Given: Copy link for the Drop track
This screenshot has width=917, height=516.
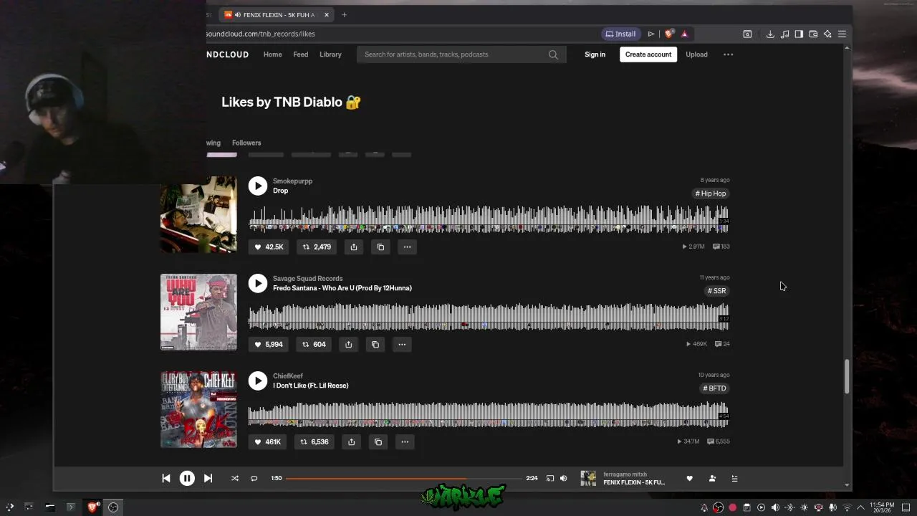Looking at the screenshot, I should [x=380, y=247].
